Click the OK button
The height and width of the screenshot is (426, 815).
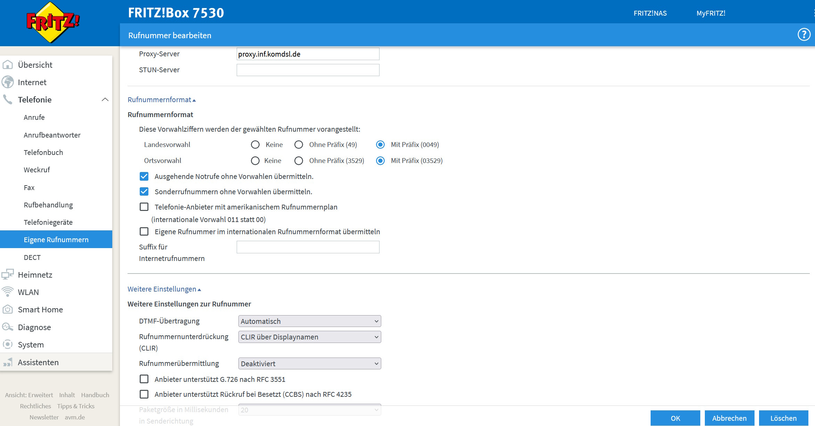(x=675, y=418)
